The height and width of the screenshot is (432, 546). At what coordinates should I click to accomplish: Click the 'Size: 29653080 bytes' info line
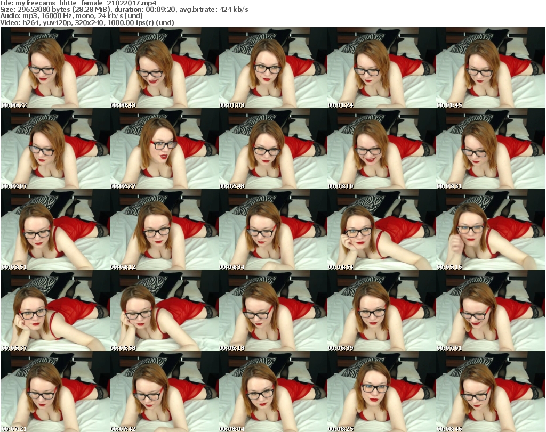pyautogui.click(x=124, y=10)
